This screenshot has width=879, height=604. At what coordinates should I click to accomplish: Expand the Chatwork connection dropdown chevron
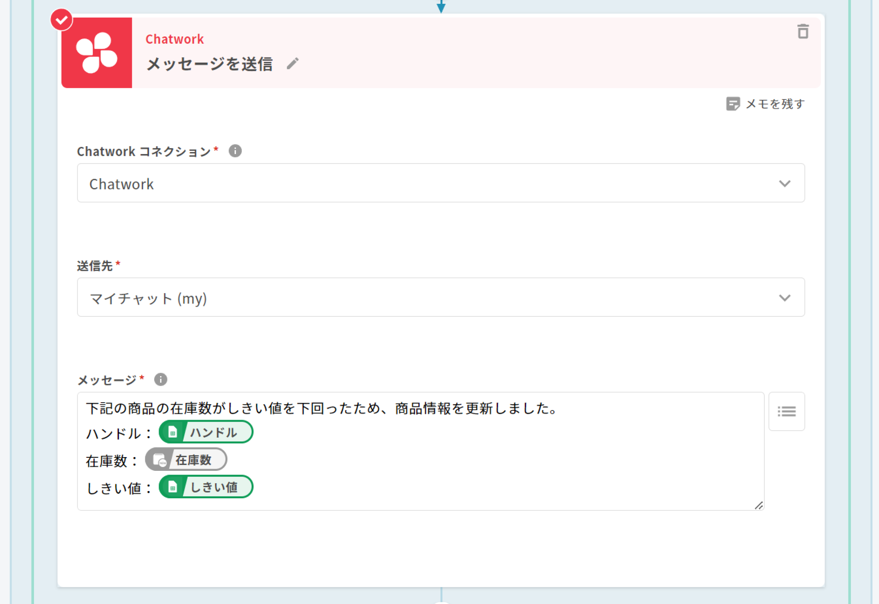click(x=784, y=184)
